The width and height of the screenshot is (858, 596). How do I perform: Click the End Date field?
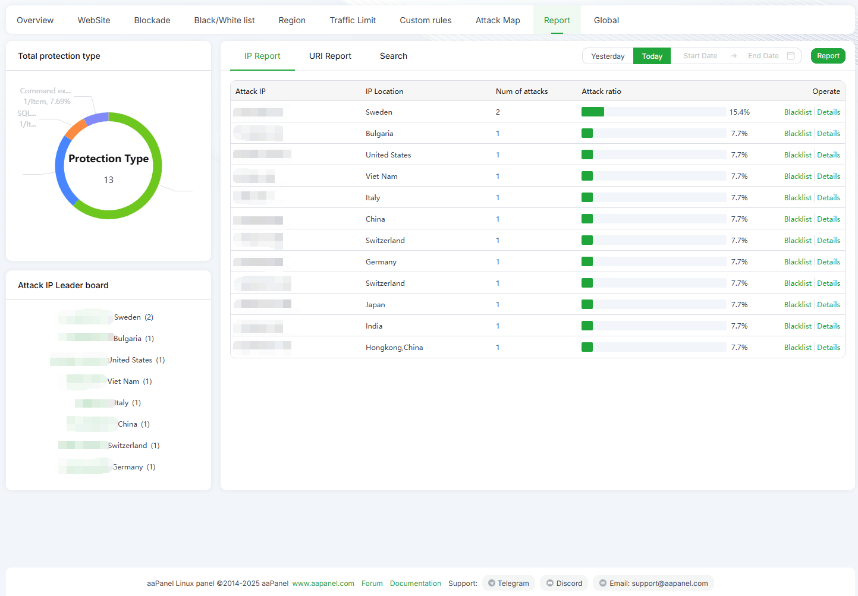[763, 56]
